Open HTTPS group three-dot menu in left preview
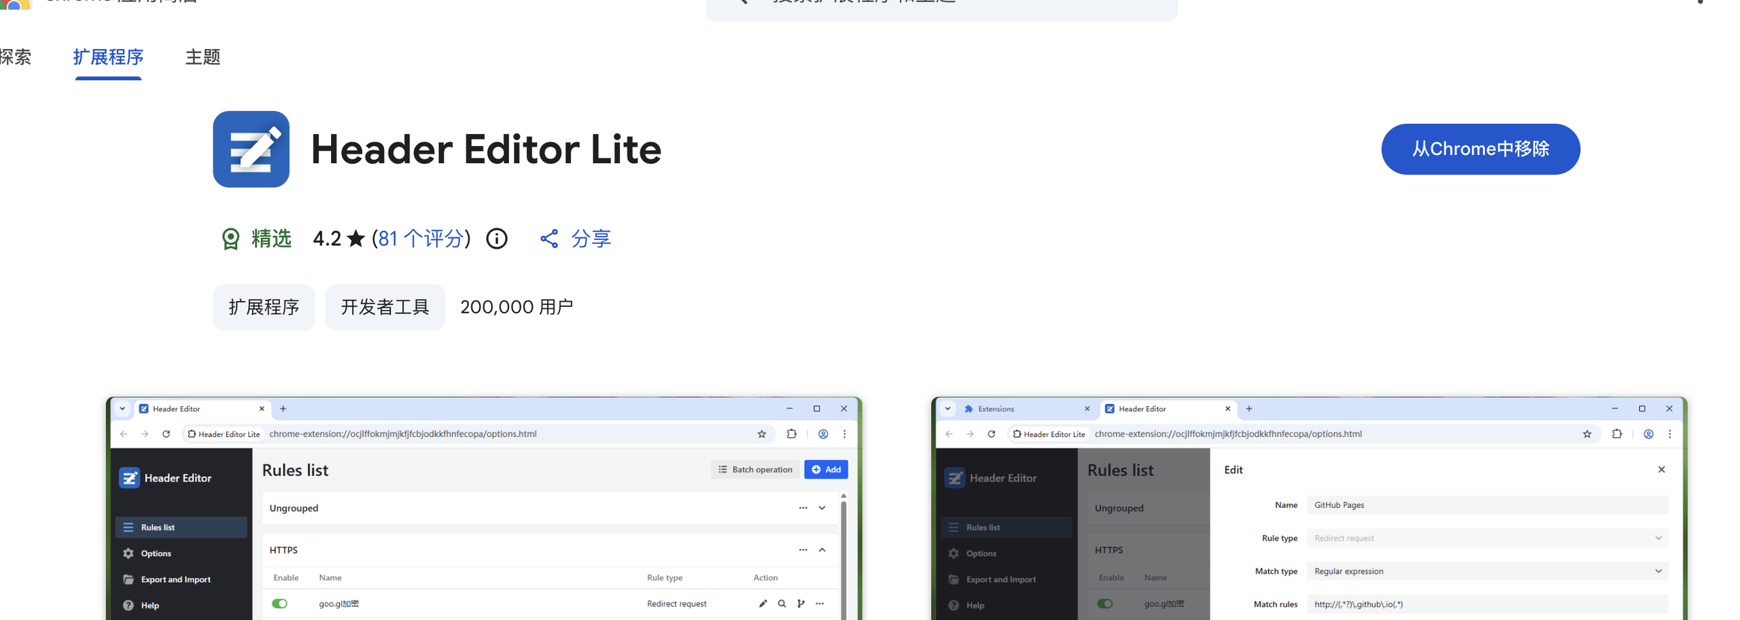Viewport: 1740px width, 620px height. [x=803, y=550]
